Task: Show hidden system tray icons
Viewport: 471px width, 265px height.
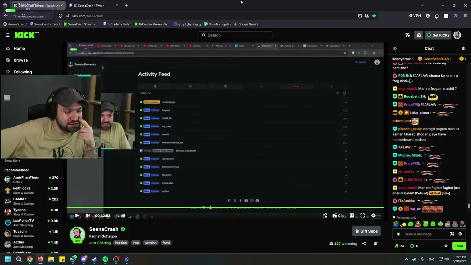Action: coord(406,259)
